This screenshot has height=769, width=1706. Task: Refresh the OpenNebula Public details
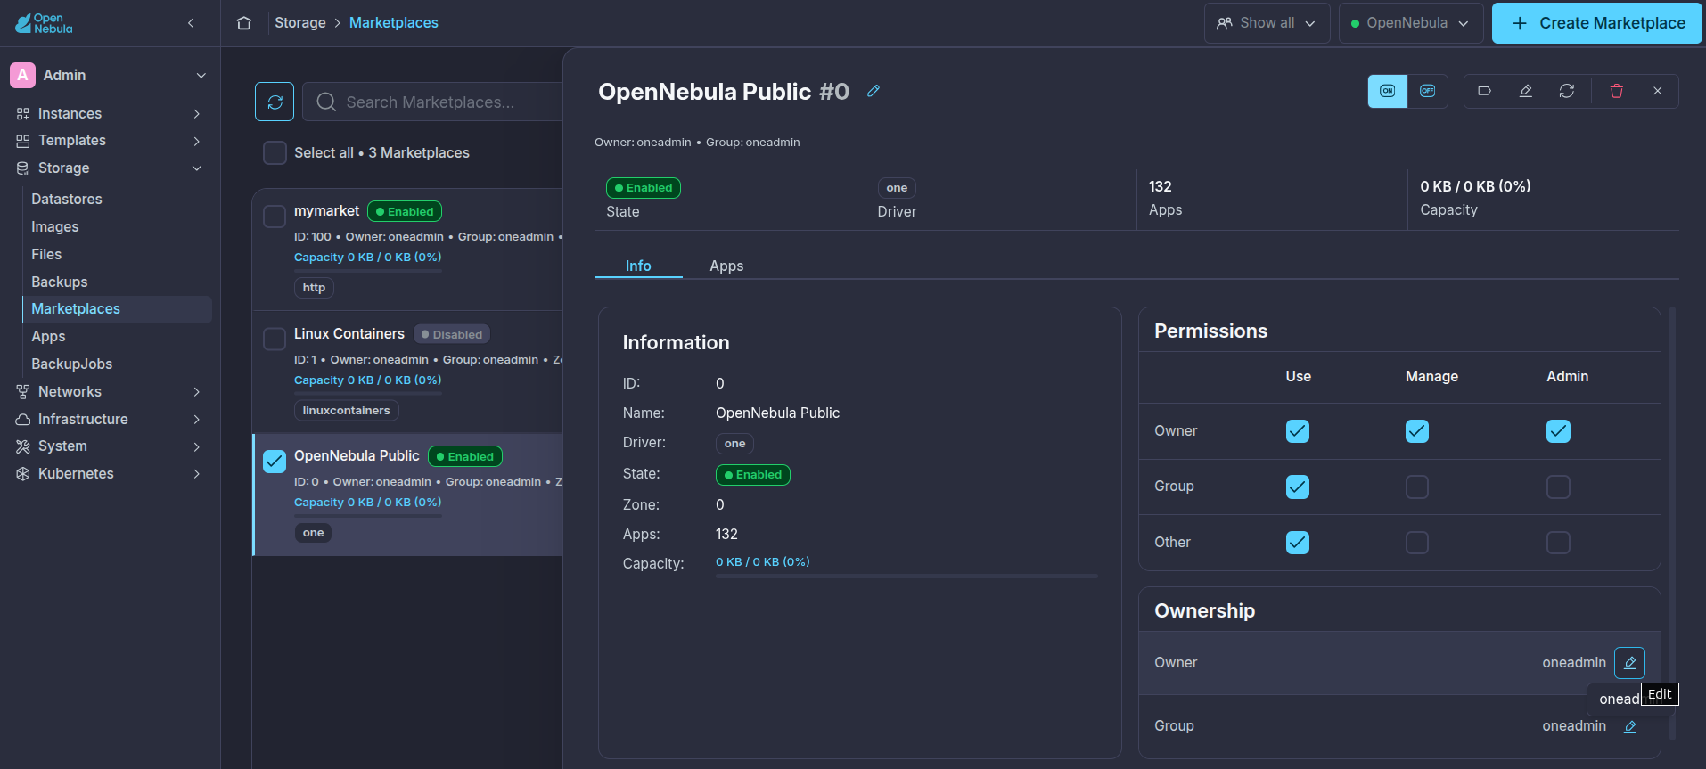tap(1567, 91)
